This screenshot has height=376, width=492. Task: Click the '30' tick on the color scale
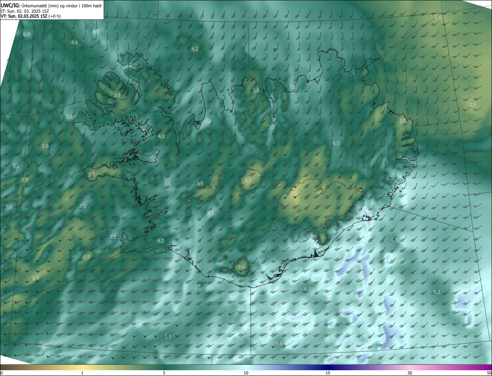(410, 373)
